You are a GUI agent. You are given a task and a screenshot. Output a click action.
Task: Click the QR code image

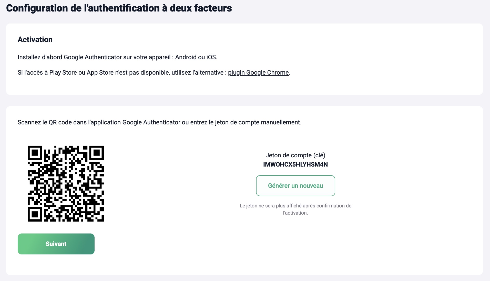pos(66,184)
